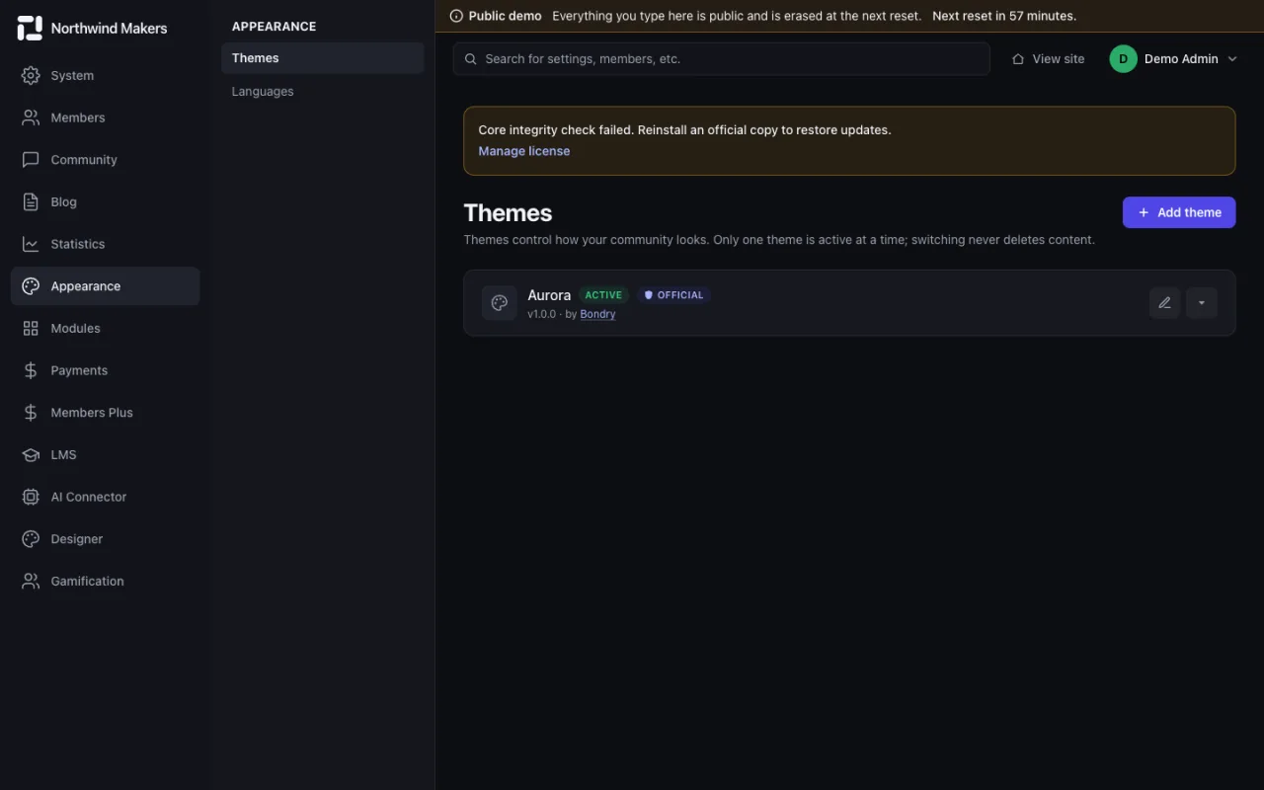Click the Aurora theme palette thumbnail icon
Image resolution: width=1264 pixels, height=790 pixels.
click(500, 303)
